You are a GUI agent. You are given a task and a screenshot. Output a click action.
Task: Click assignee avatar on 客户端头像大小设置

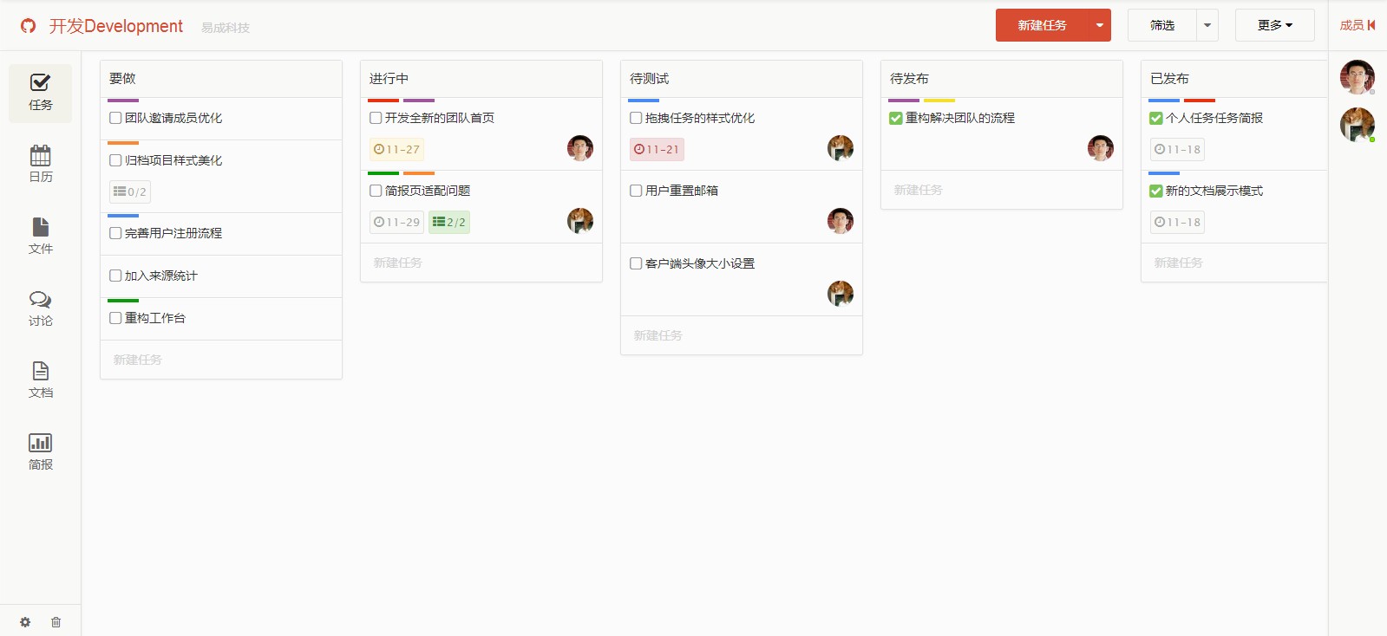point(841,294)
